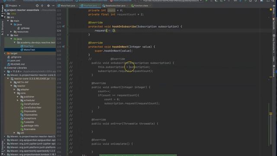Expand the adapter package
This screenshot has width=277, height=156.
coord(14,90)
